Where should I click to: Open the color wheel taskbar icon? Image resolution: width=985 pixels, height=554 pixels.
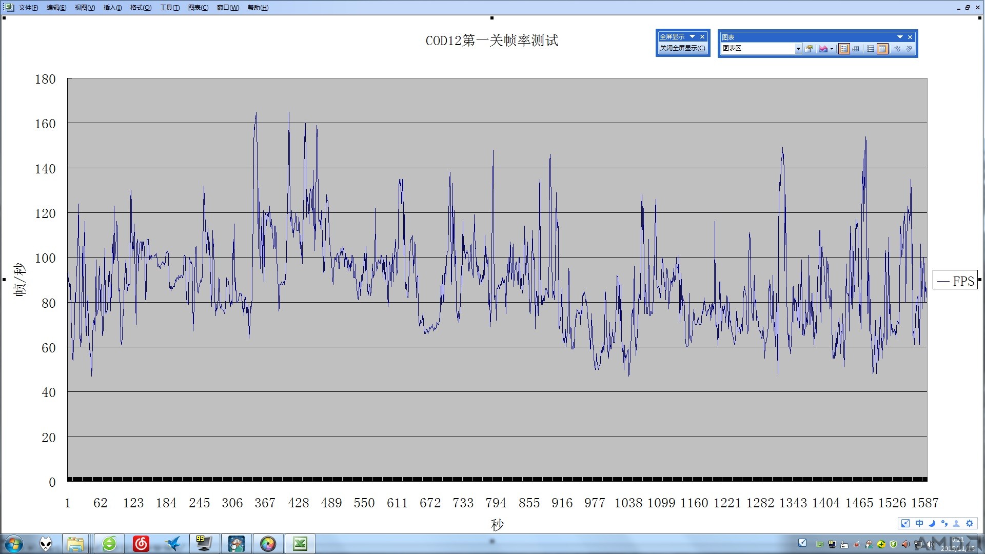click(268, 544)
